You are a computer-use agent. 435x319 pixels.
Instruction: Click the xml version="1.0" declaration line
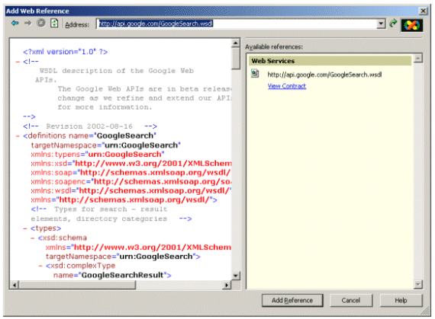tap(65, 52)
